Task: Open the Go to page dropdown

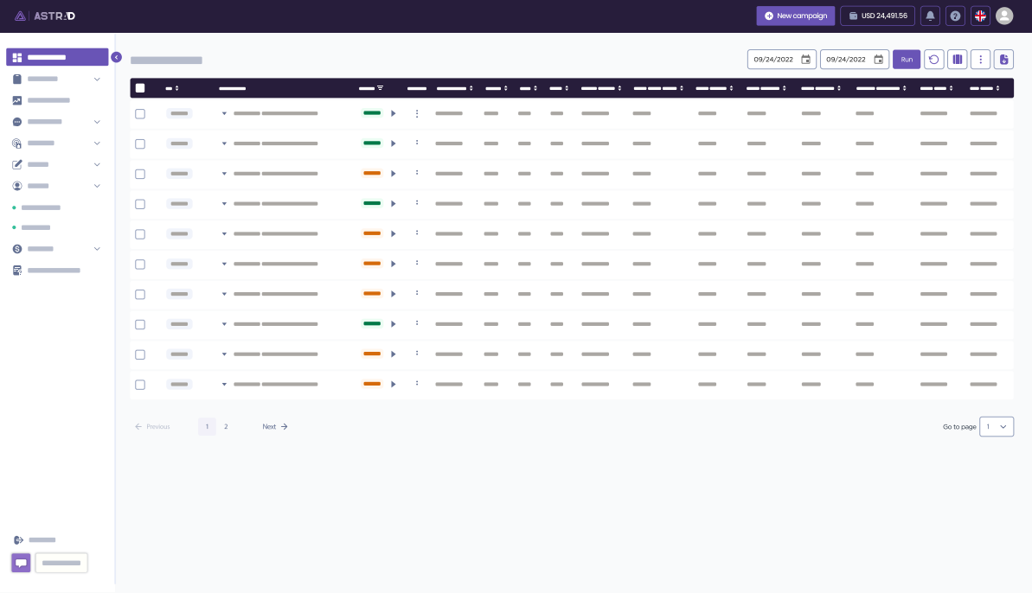Action: [x=997, y=426]
